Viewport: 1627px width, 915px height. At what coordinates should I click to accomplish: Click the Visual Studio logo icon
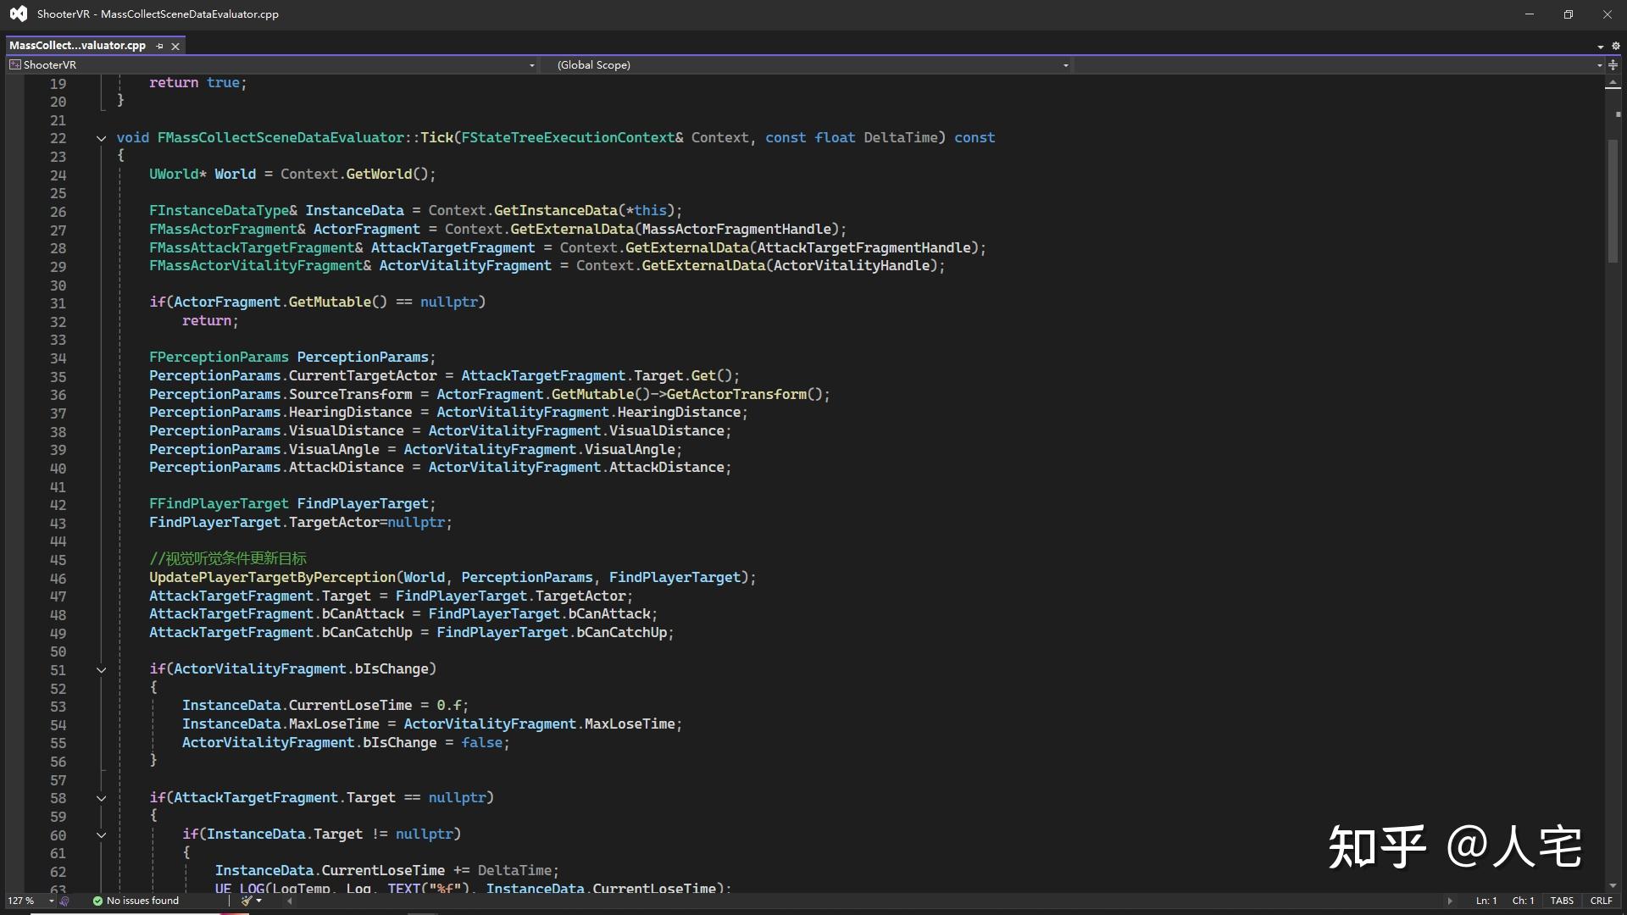tap(18, 14)
